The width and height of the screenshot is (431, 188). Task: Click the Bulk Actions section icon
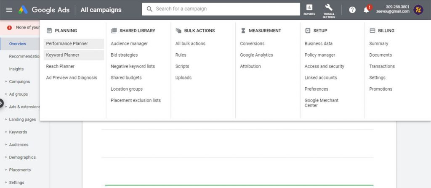coord(178,31)
